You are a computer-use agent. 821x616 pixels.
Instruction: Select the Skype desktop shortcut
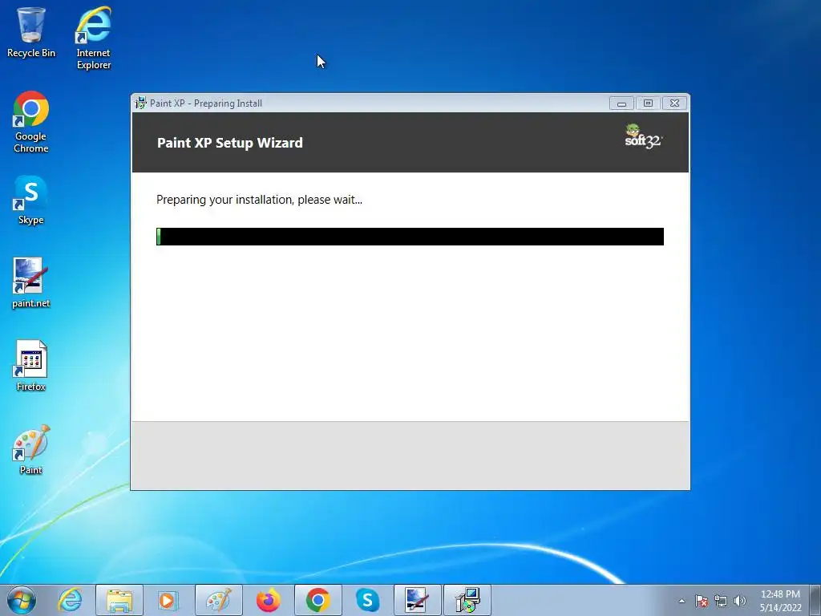click(31, 200)
